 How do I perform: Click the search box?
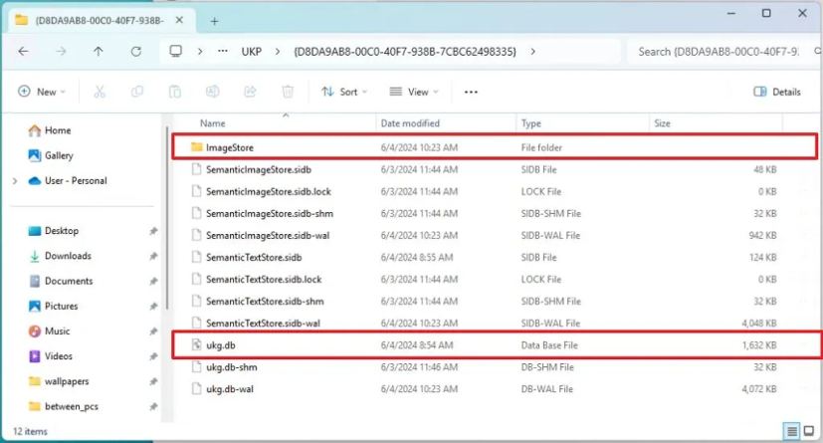(721, 52)
